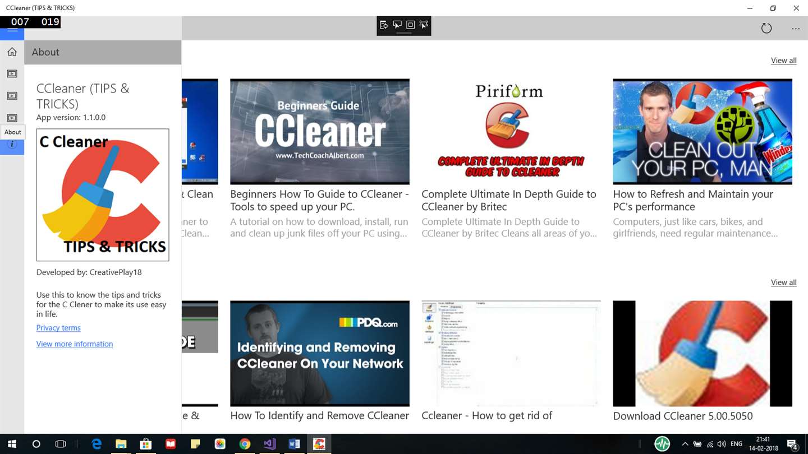
Task: Open the colorful pinwheel app on taskbar
Action: [220, 444]
